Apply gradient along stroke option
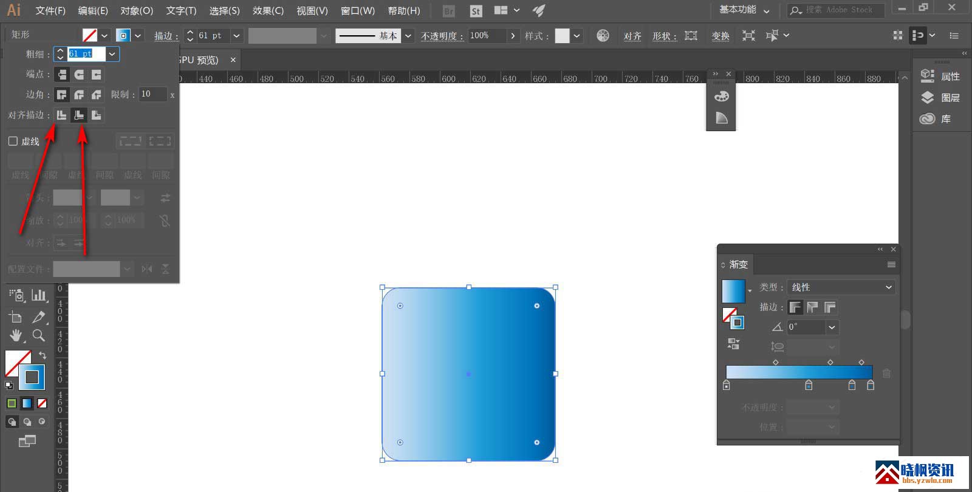This screenshot has width=972, height=492. click(x=812, y=307)
